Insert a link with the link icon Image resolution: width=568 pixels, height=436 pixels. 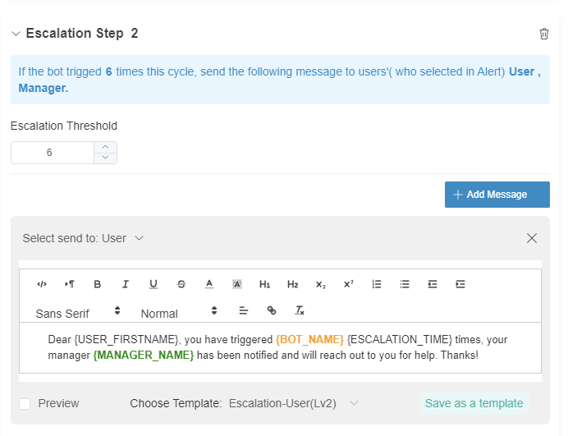(x=272, y=310)
